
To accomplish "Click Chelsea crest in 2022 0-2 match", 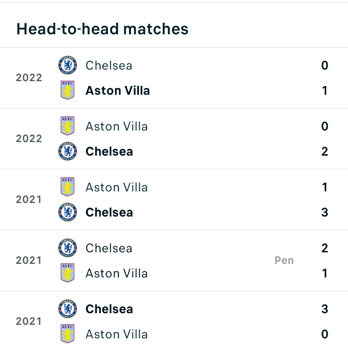I will [68, 151].
